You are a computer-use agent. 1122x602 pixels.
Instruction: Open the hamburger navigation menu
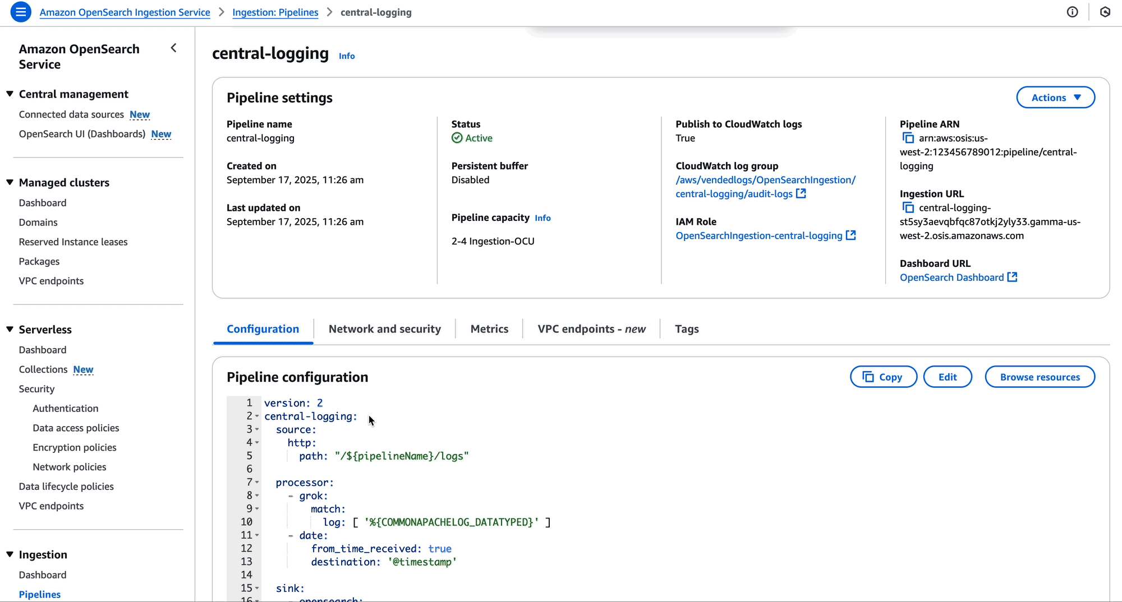21,12
